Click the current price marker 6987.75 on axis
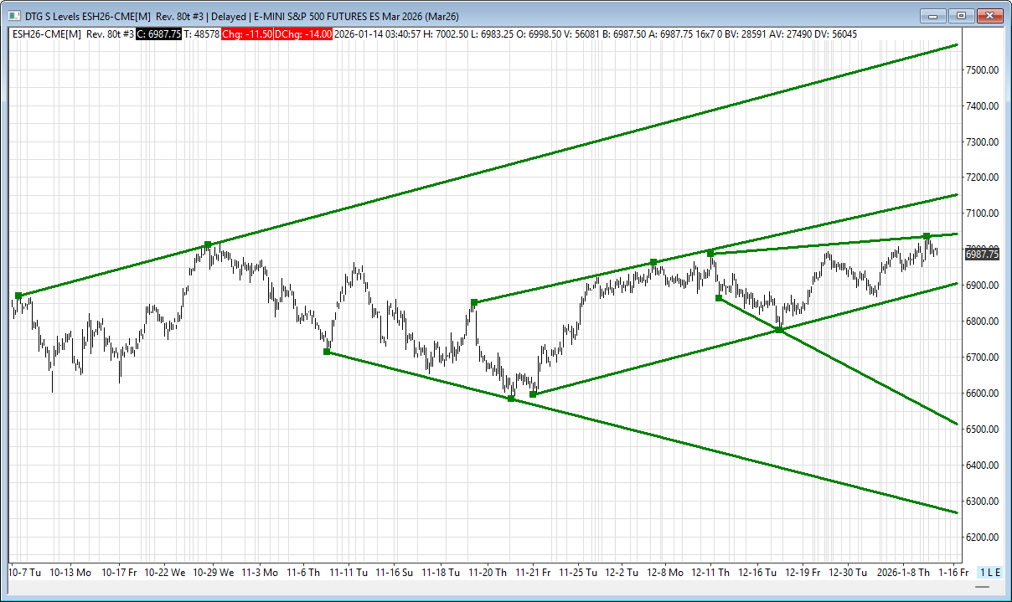This screenshot has width=1012, height=602. pyautogui.click(x=981, y=254)
